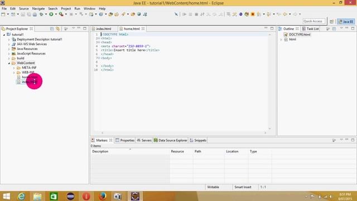Click the Windows Start button

[6, 196]
